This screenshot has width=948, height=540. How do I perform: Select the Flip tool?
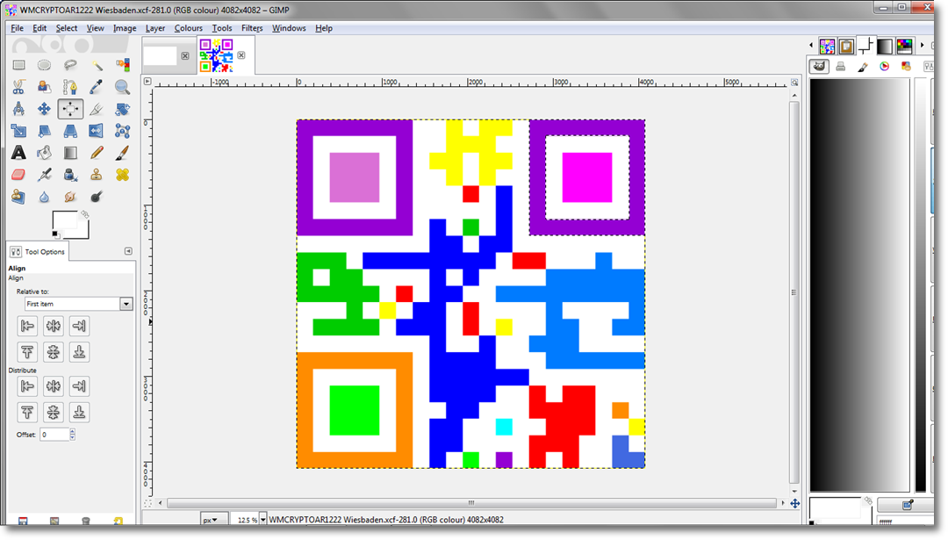click(x=97, y=131)
